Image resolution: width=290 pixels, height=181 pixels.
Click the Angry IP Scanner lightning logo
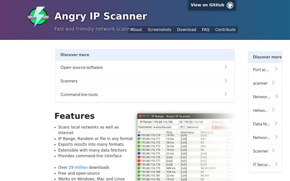38,17
